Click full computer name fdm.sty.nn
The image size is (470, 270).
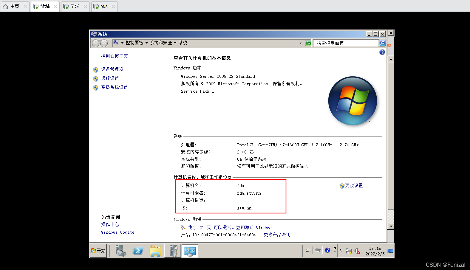249,193
